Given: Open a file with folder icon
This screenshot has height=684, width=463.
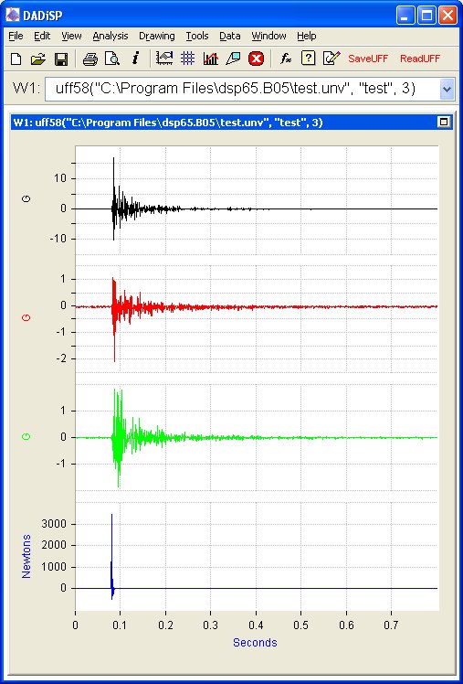Looking at the screenshot, I should click(x=38, y=59).
